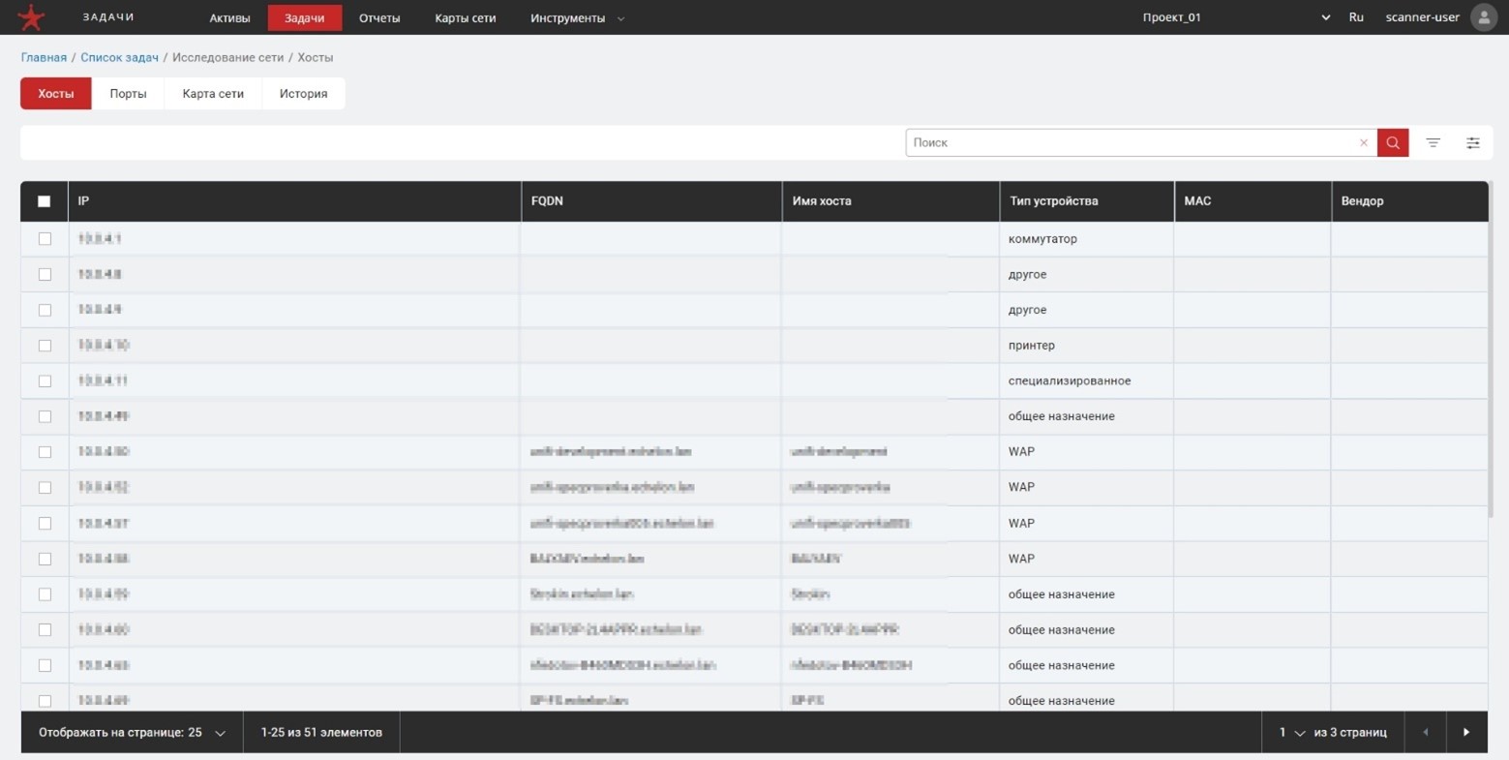Click the 1-25 из 51 элементов label

[x=321, y=733]
